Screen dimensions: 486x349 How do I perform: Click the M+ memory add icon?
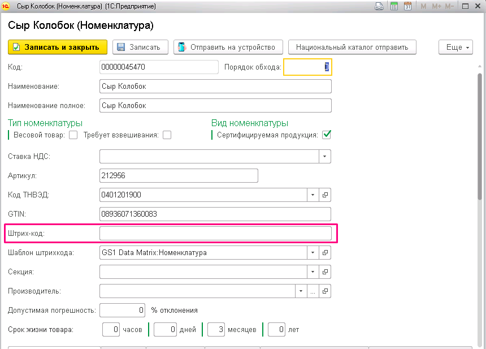click(436, 6)
